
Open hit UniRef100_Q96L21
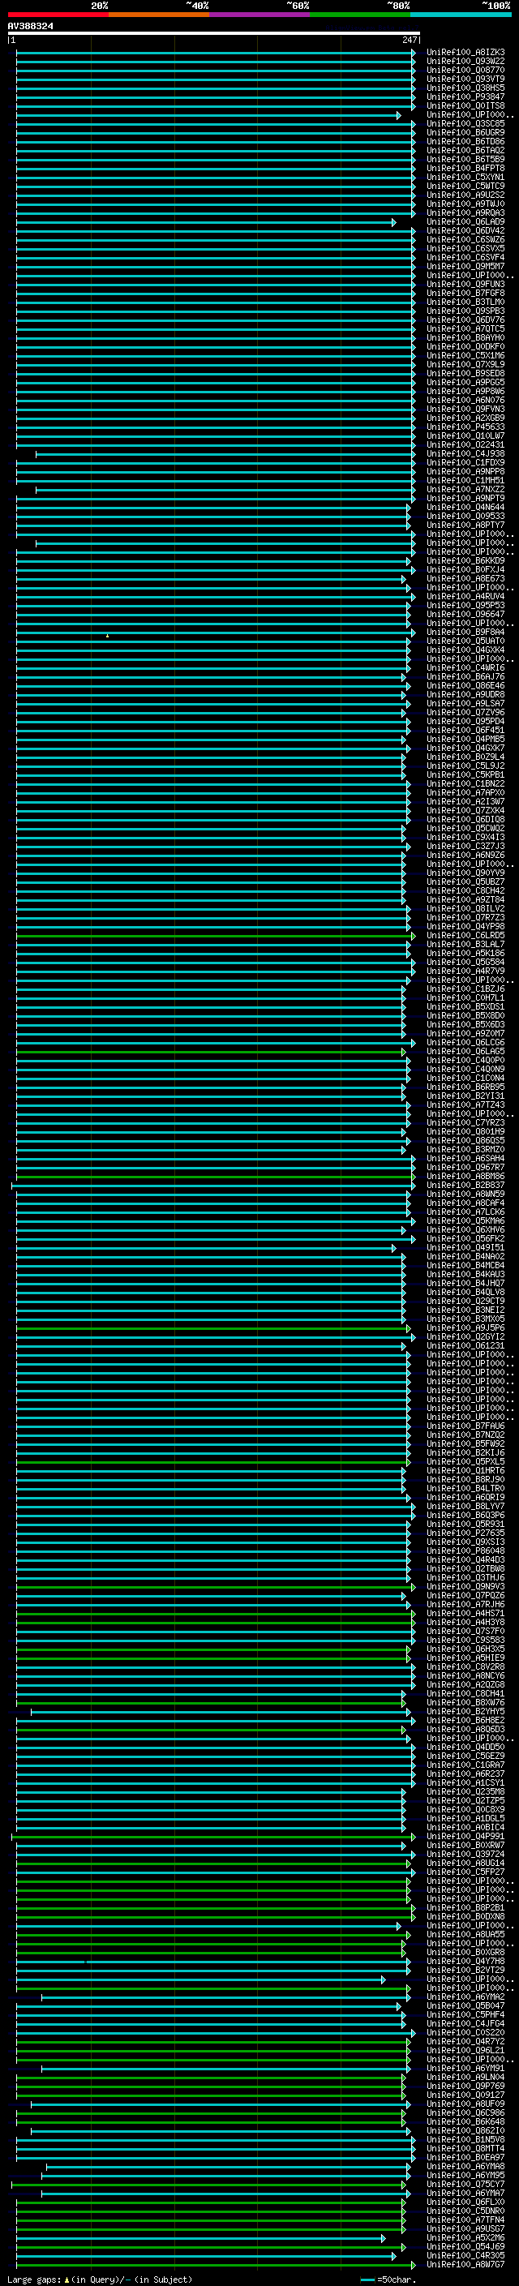point(465,2050)
